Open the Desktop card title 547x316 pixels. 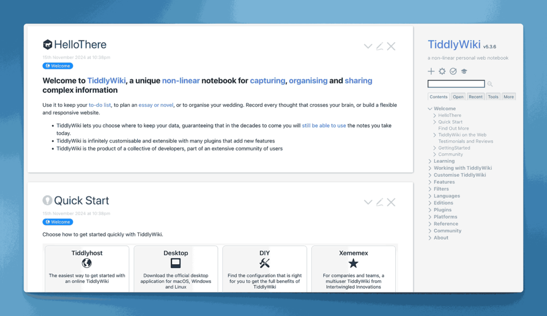[176, 253]
